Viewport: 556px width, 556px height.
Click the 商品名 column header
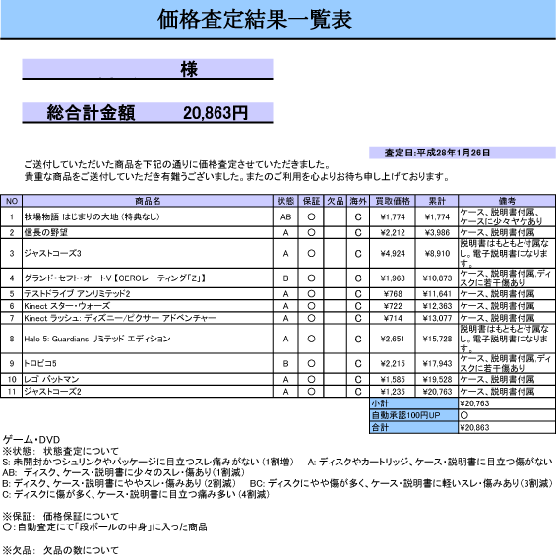coord(148,201)
